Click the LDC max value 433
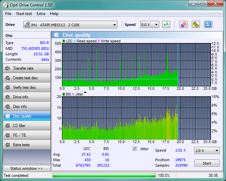The width and height of the screenshot is (226, 181). (x=87, y=160)
